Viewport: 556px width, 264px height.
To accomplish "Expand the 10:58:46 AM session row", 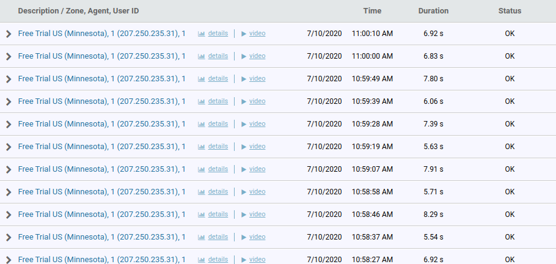I will (9, 215).
